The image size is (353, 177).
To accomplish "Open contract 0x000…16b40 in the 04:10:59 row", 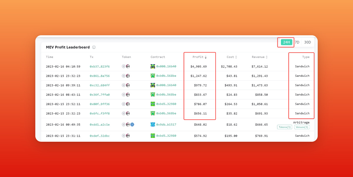I will [x=166, y=66].
